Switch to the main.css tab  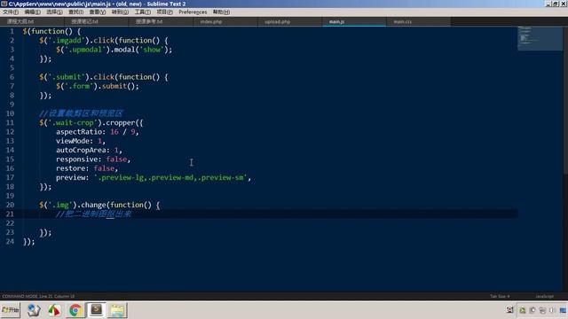point(419,21)
